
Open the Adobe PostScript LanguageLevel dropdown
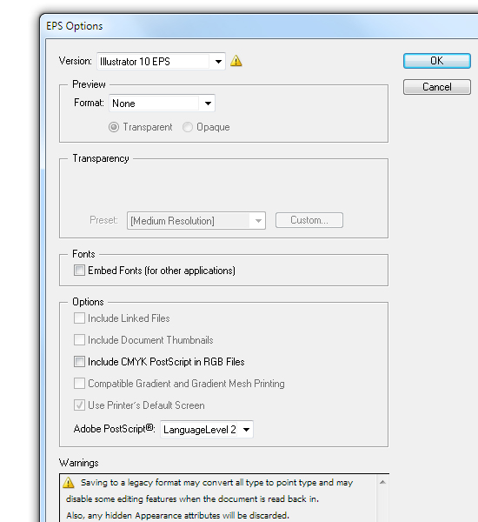246,430
